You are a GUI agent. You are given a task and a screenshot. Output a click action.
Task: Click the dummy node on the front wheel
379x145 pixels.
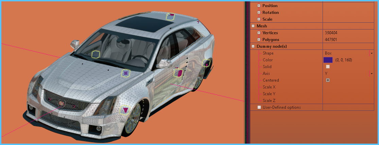pos(125,110)
